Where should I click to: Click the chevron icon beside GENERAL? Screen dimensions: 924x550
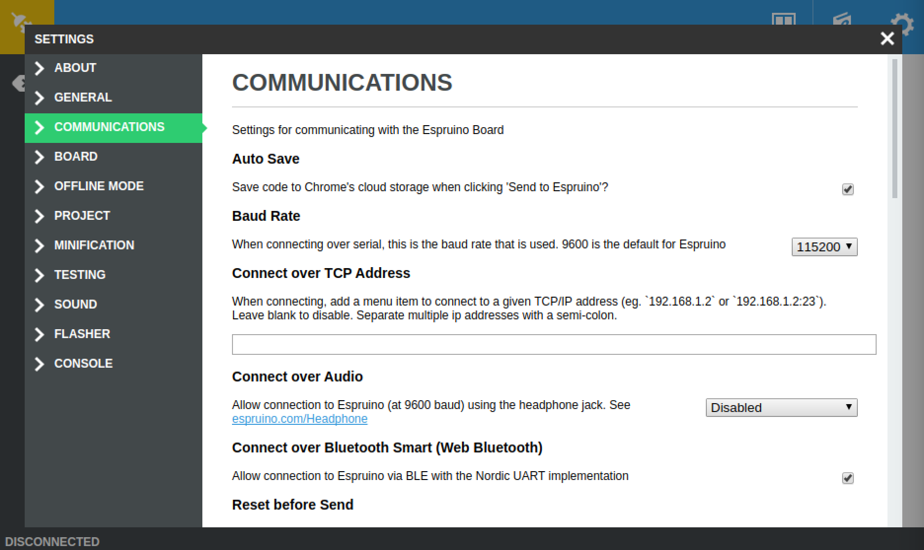39,98
